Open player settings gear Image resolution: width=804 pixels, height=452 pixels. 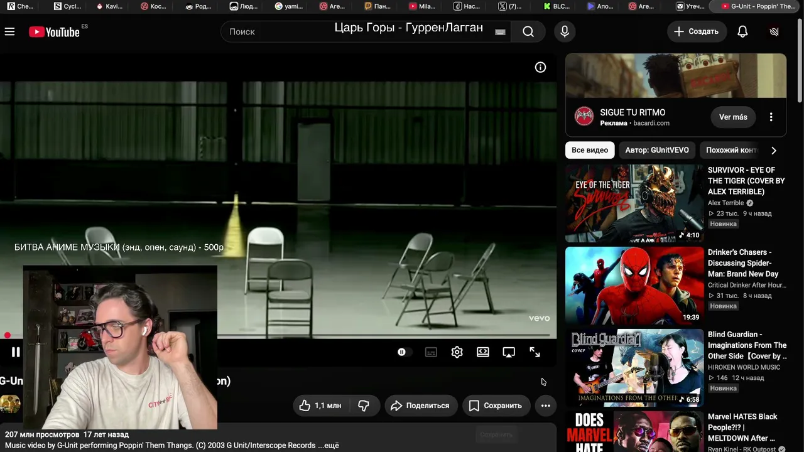point(457,352)
